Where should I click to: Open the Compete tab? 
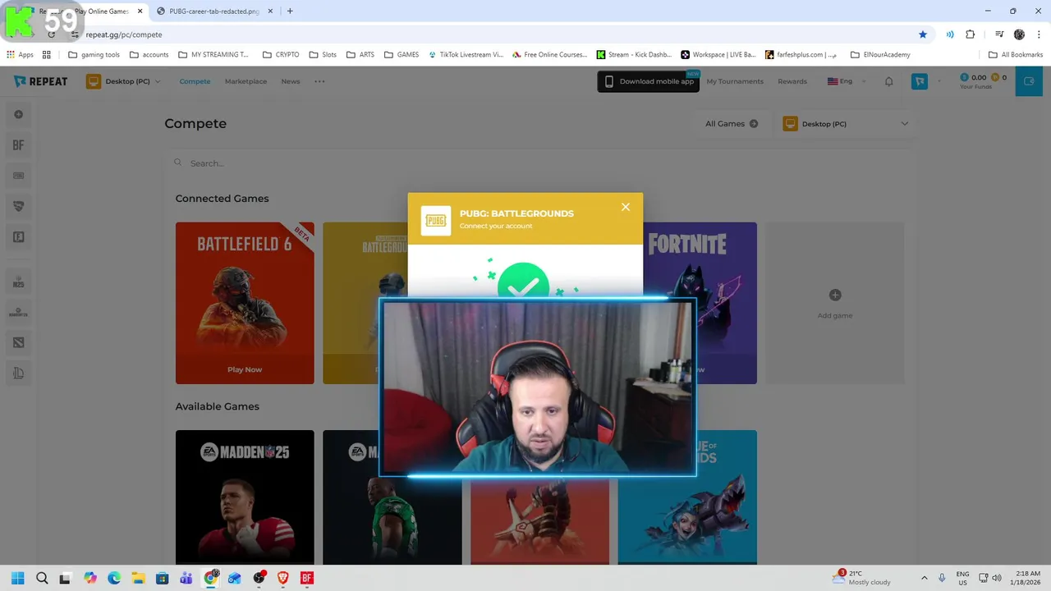click(x=195, y=81)
